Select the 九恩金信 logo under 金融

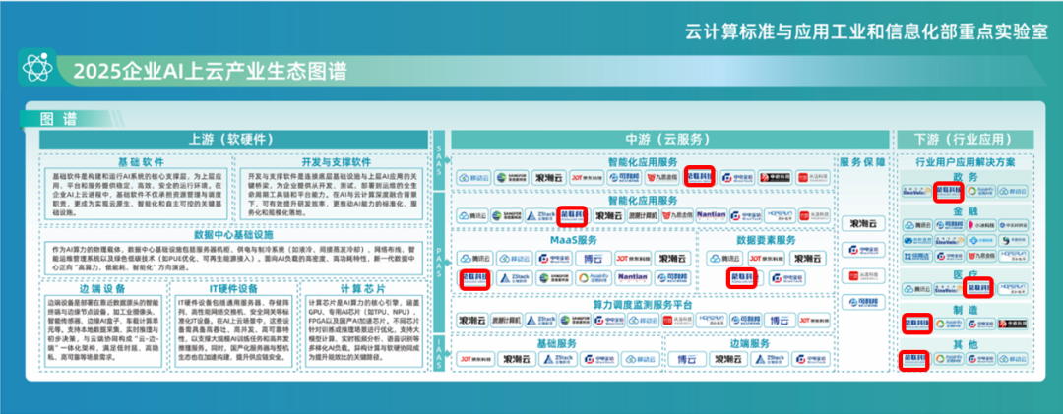coord(981,256)
